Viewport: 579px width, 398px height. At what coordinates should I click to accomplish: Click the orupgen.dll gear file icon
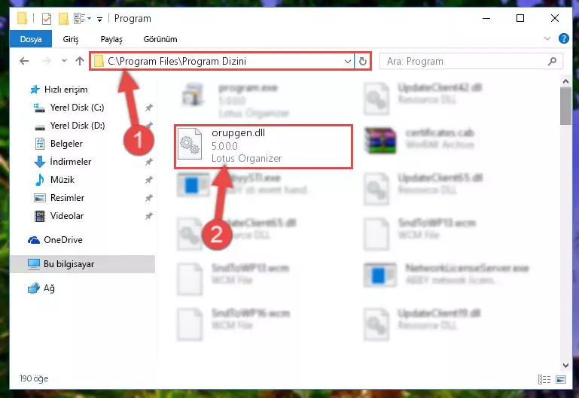point(190,144)
